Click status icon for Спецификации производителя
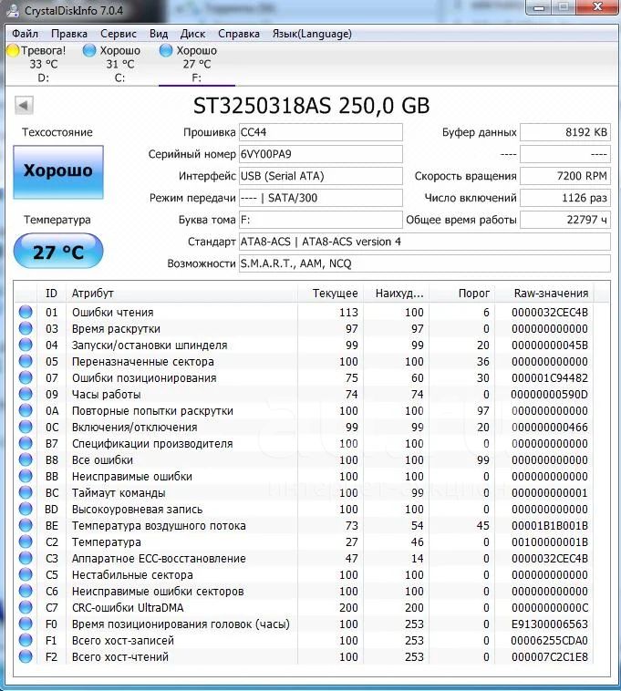Viewport: 621px width, 691px height. coord(26,443)
